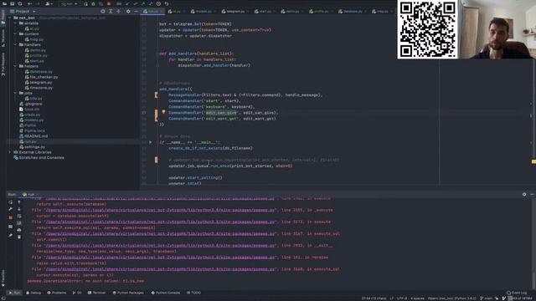
Task: Open Project panel settings gear
Action: coord(128,11)
